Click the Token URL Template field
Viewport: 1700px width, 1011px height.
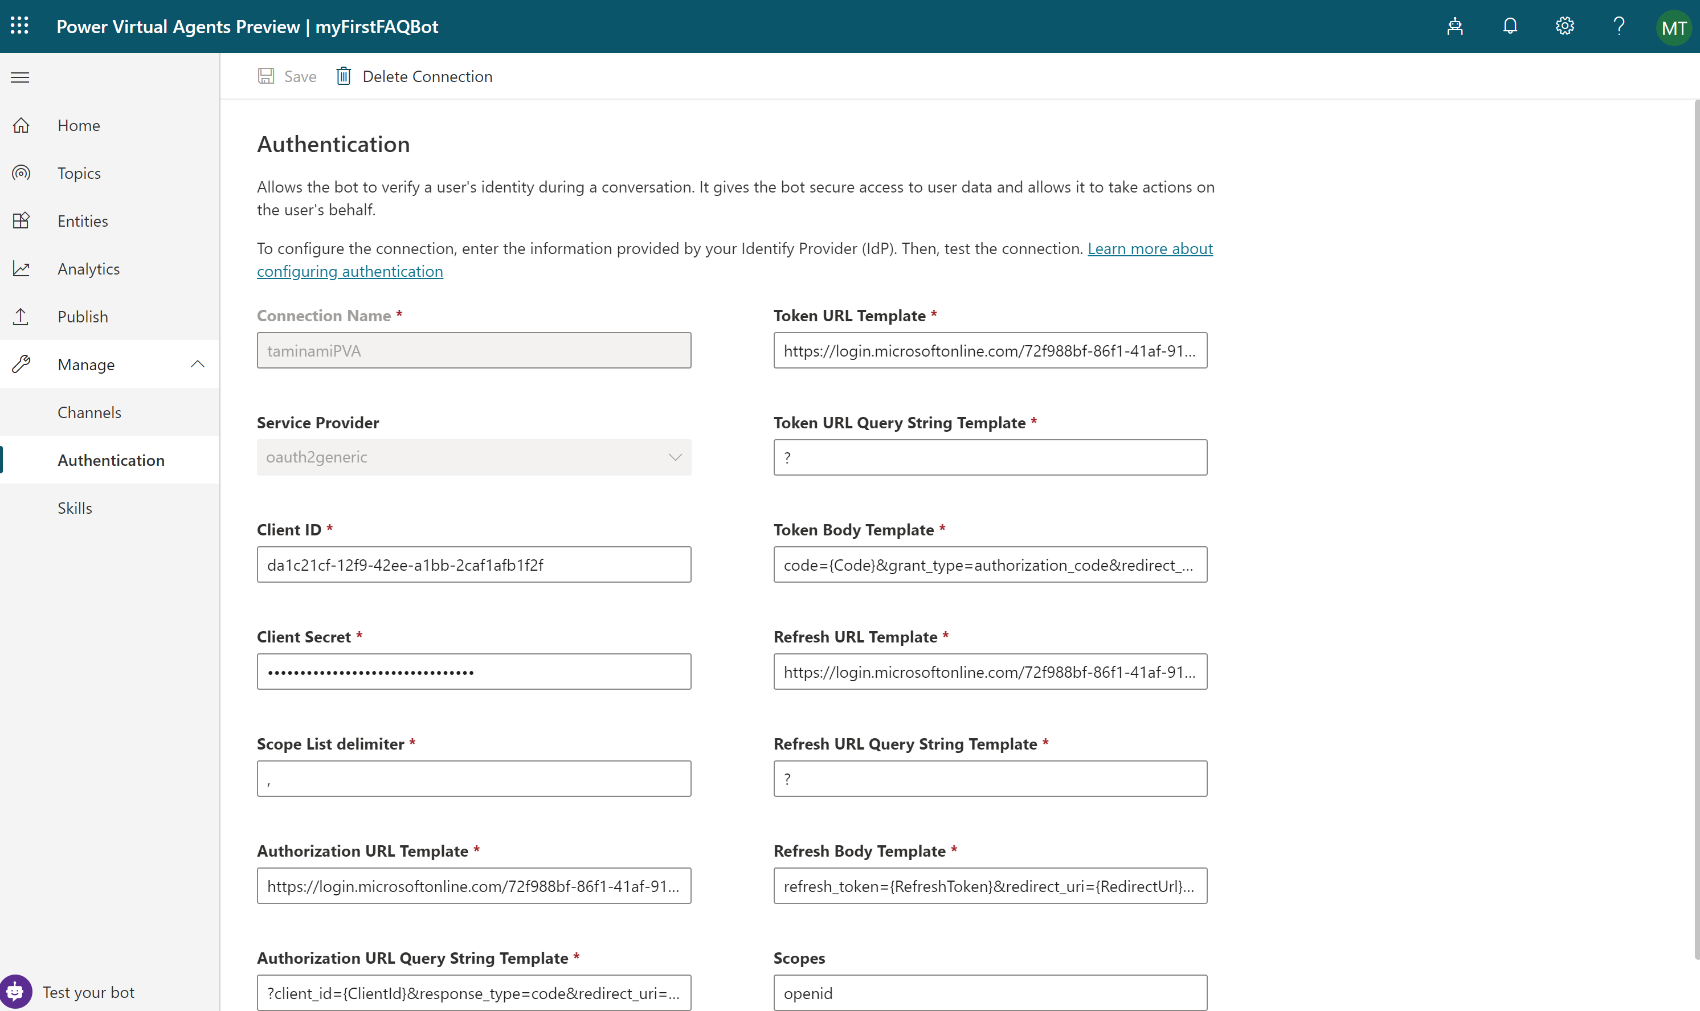pos(990,350)
